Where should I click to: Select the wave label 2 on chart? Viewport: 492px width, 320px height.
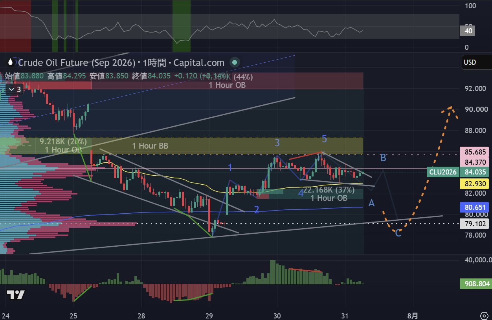[257, 210]
